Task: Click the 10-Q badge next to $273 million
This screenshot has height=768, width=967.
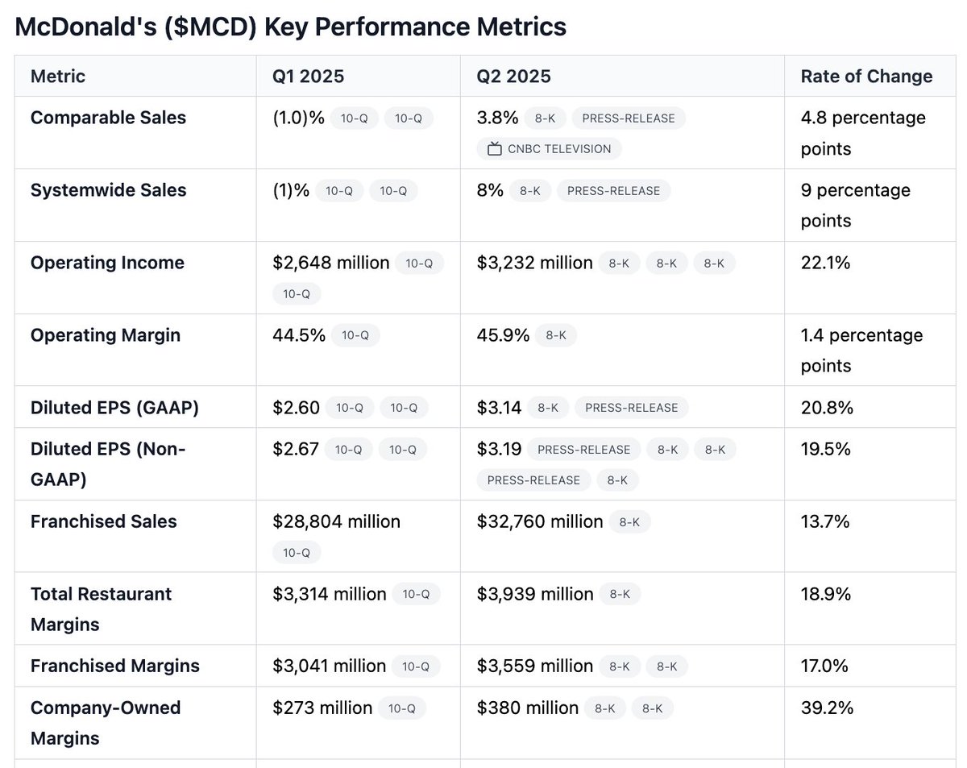Action: coord(401,708)
